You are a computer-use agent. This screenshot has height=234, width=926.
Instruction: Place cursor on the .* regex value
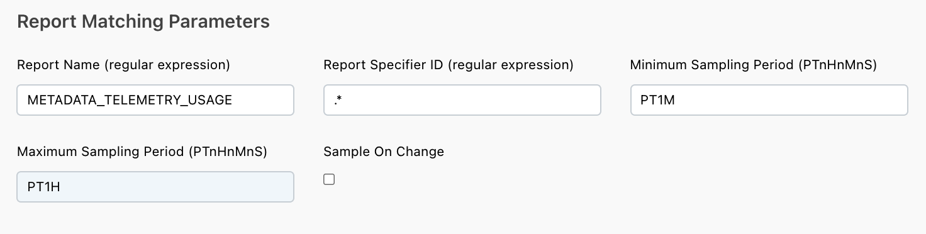coord(338,100)
